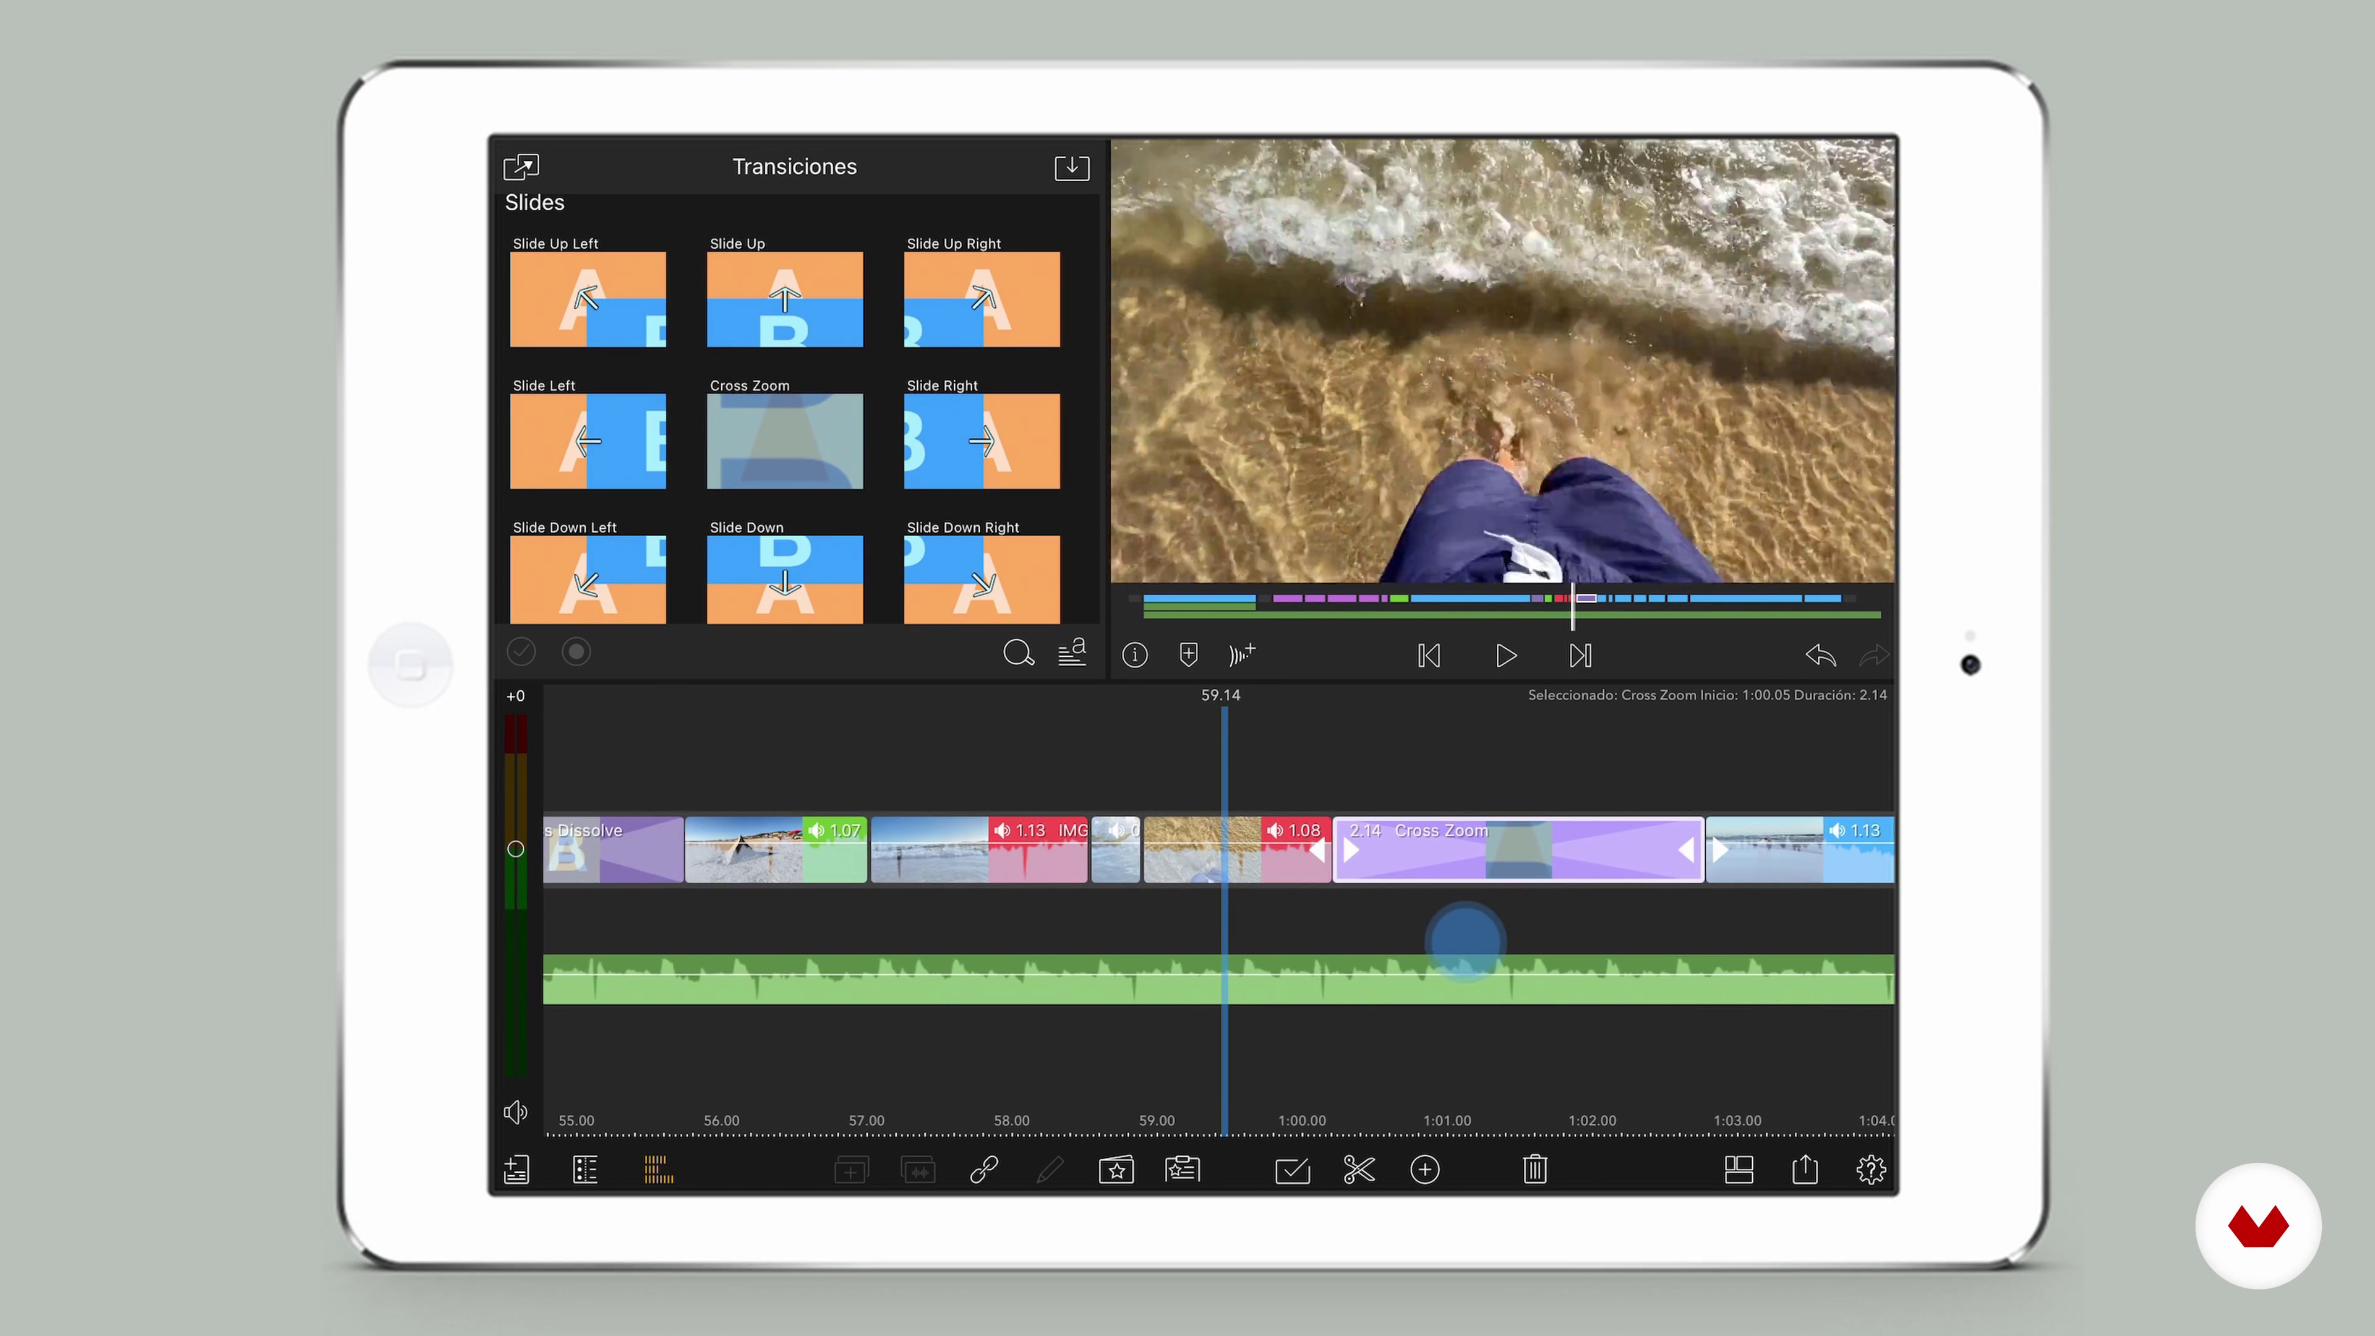The image size is (2375, 1336).
Task: Select the Cross Zoom transition thumbnail
Action: pyautogui.click(x=785, y=442)
